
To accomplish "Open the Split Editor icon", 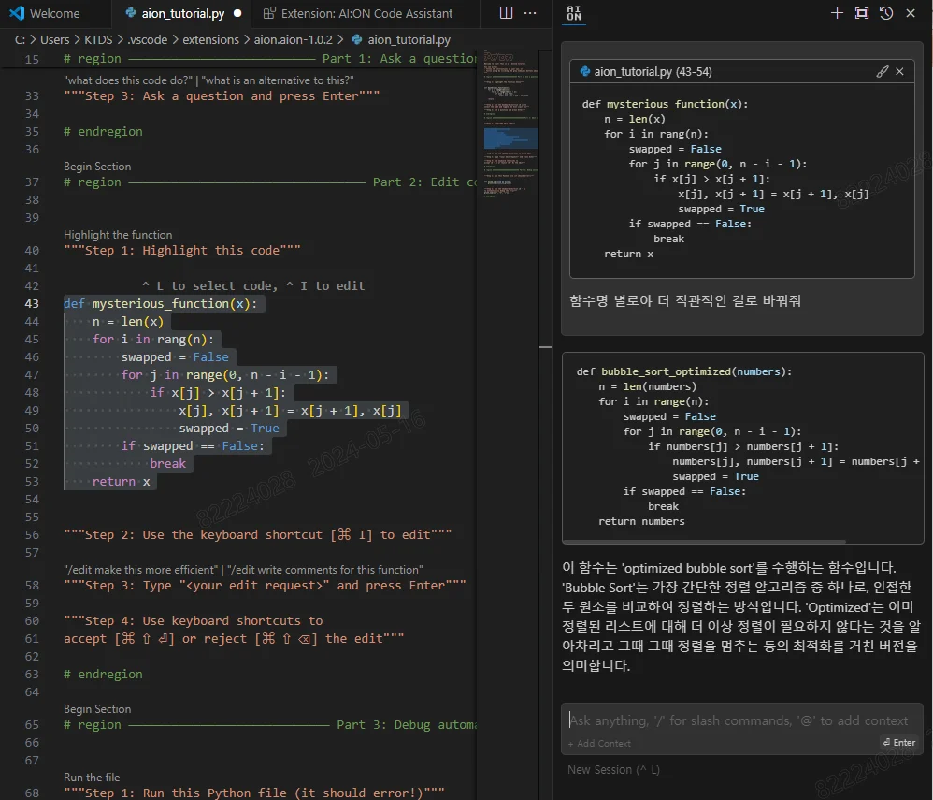I will coord(506,13).
